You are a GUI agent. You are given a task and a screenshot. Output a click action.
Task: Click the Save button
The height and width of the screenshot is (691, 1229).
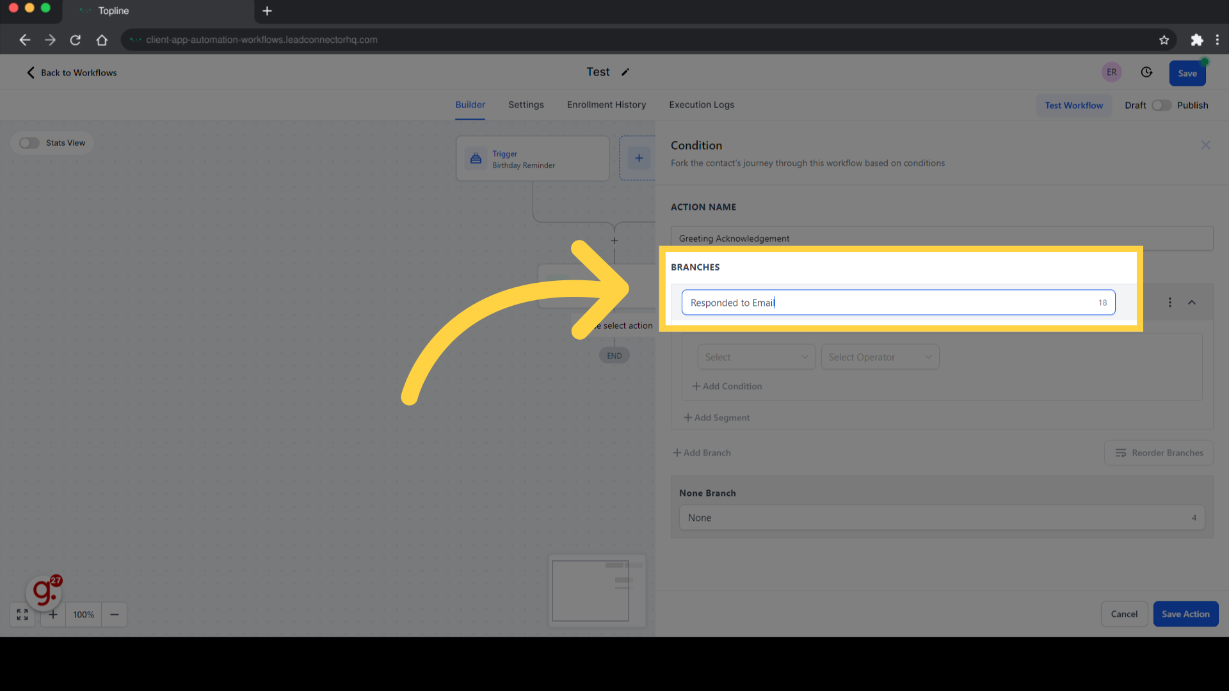[x=1187, y=74]
